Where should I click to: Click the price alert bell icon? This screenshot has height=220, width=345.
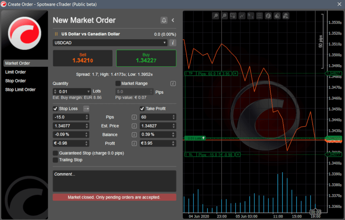coord(164,20)
